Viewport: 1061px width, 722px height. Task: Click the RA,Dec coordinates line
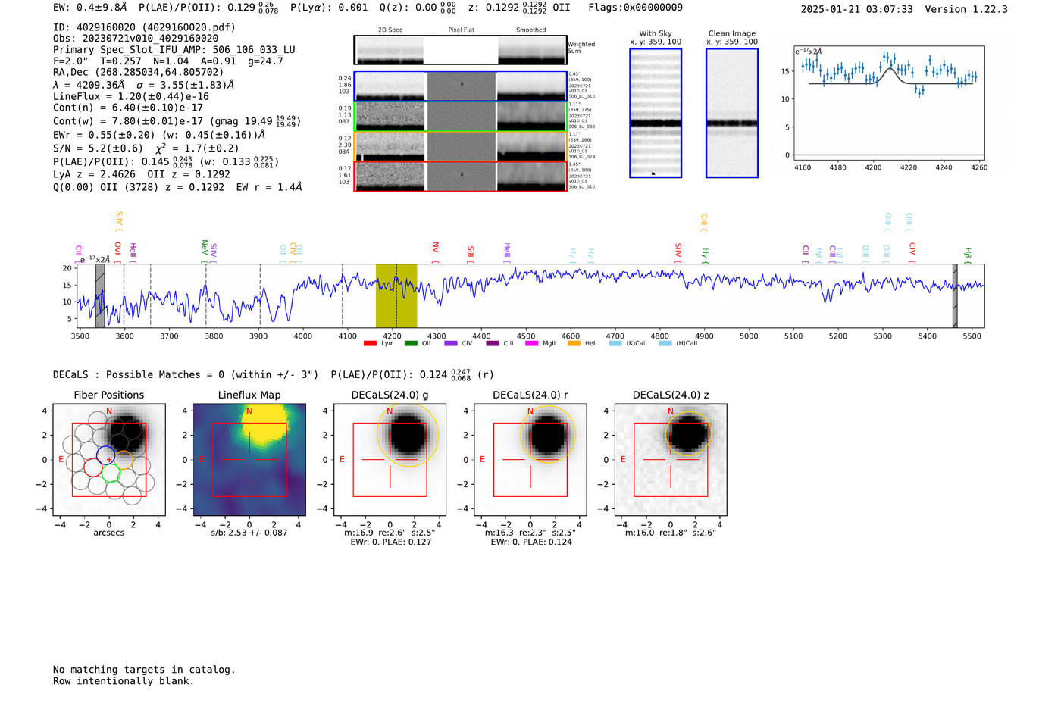coord(139,73)
